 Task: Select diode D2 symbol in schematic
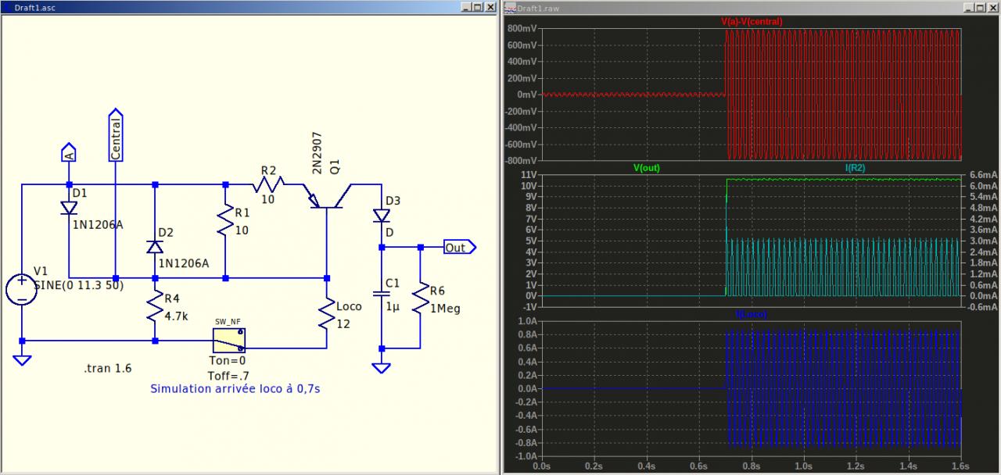(x=155, y=247)
